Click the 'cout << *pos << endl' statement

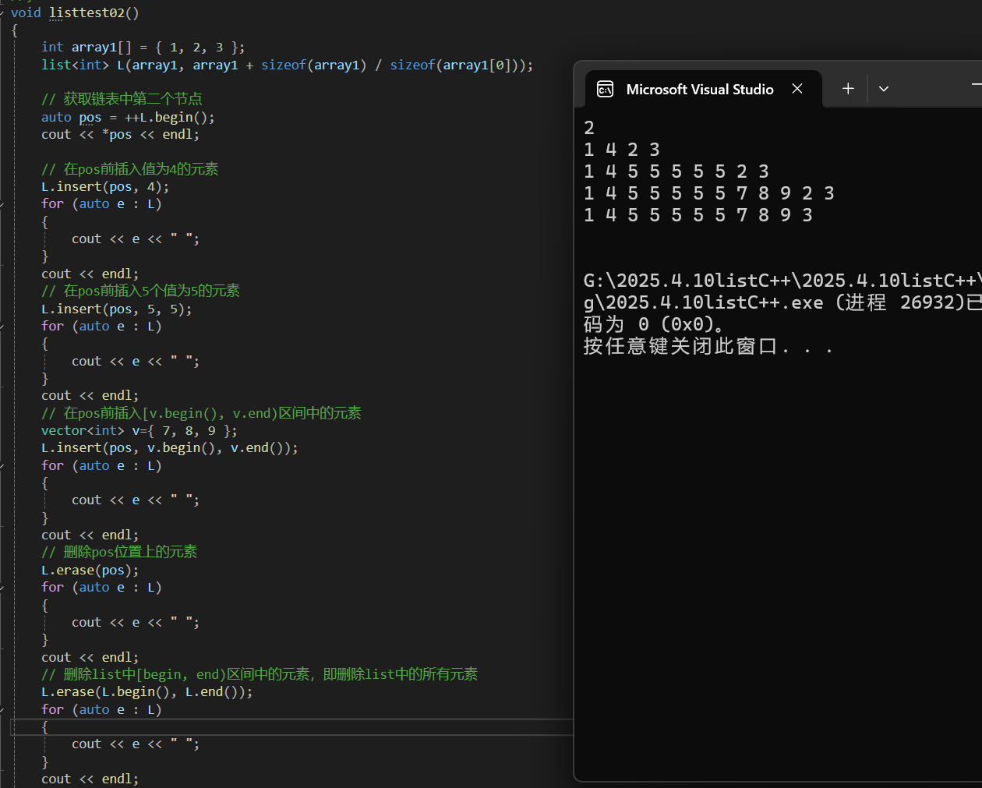pos(120,135)
